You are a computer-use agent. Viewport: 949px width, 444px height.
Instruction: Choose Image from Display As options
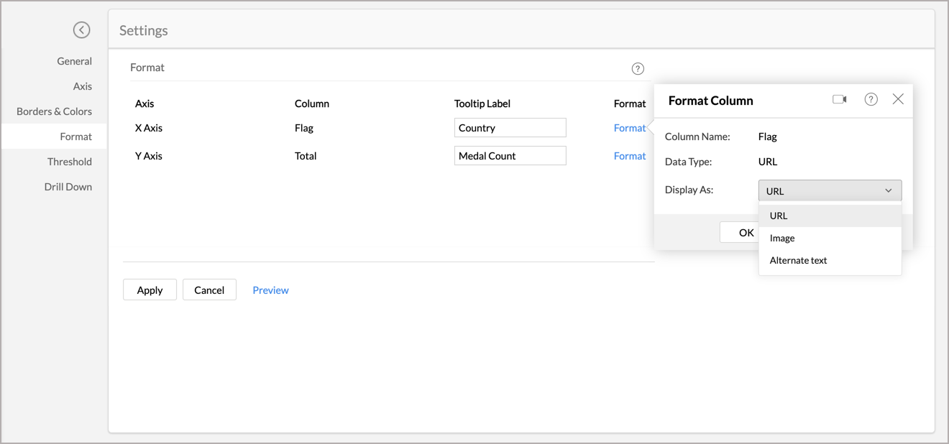coord(782,238)
